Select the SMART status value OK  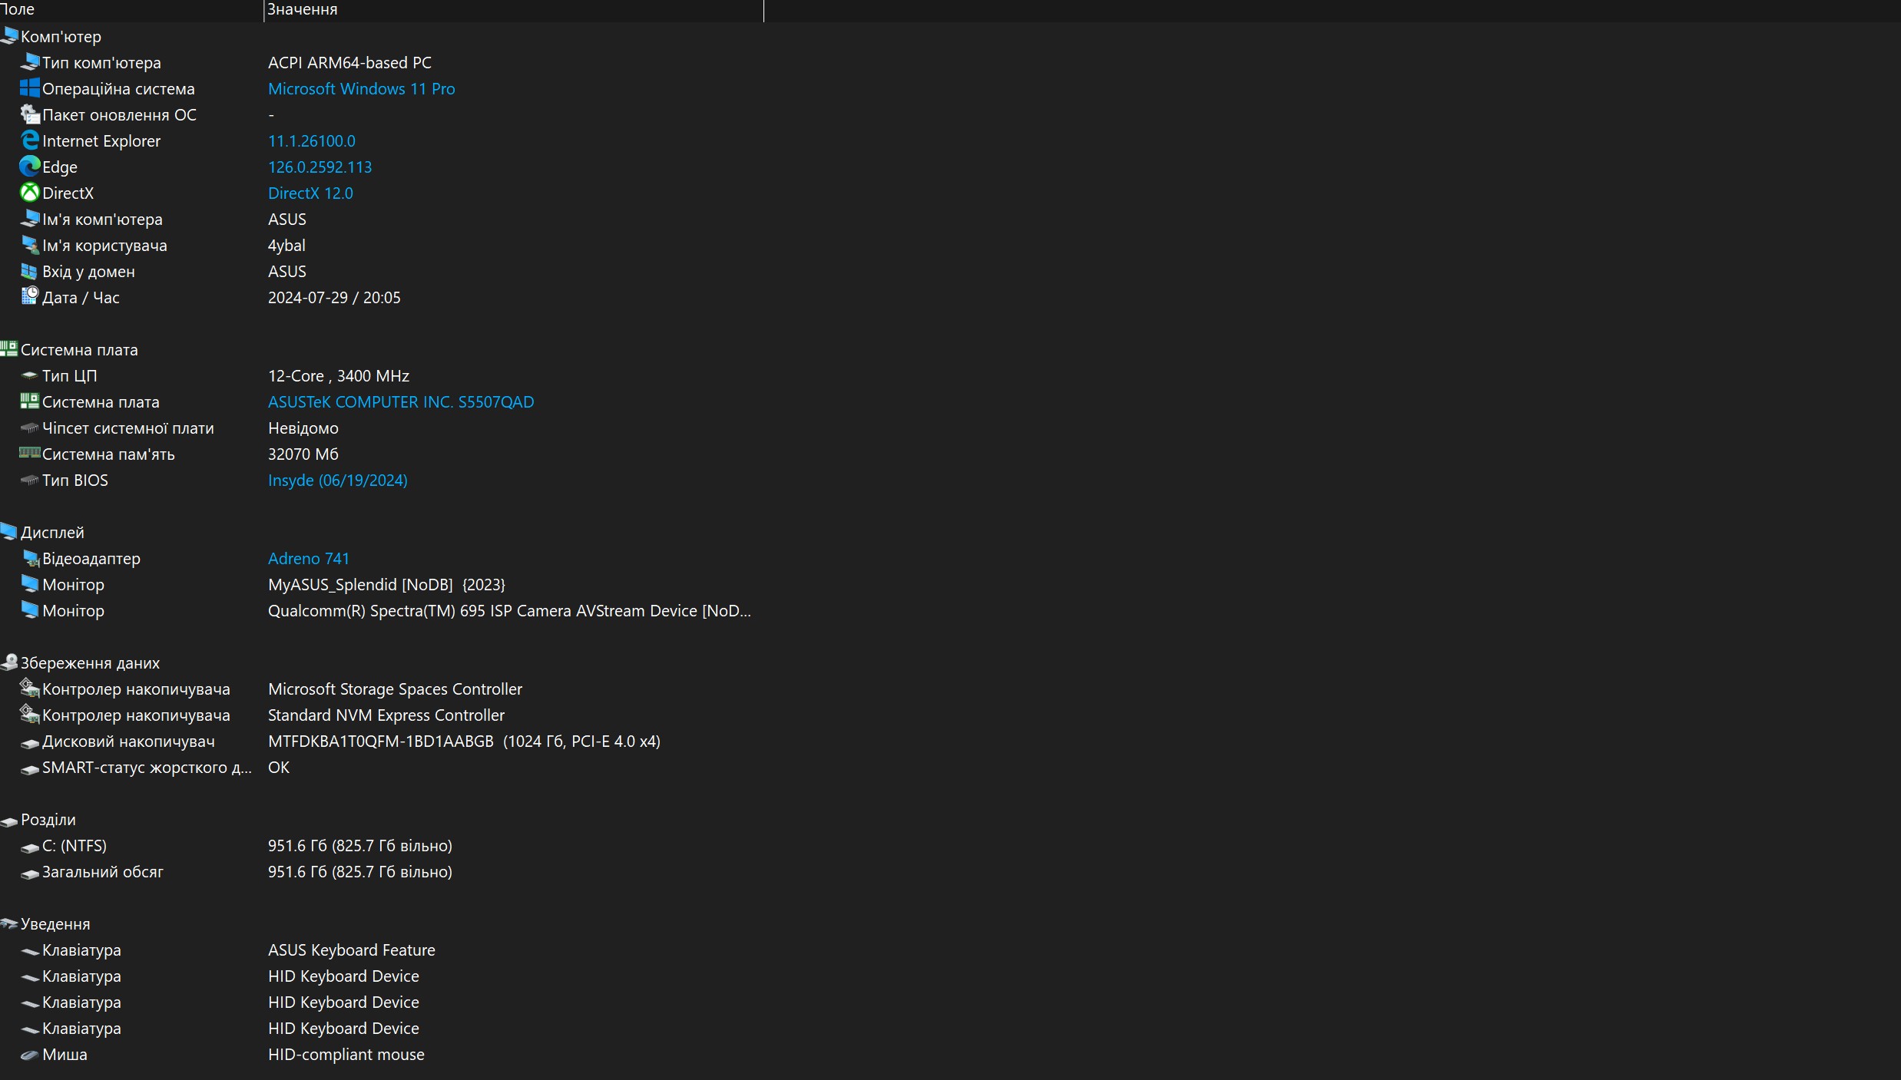pyautogui.click(x=279, y=767)
